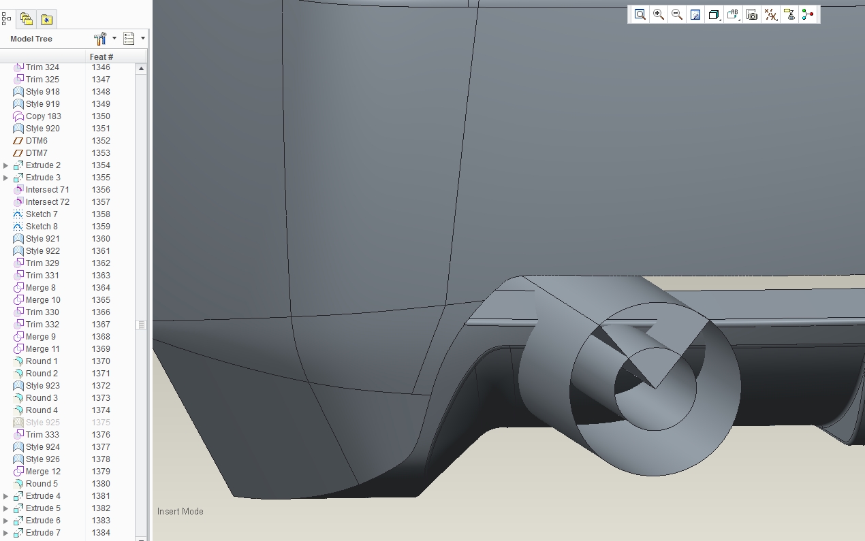Open the datum display filters icon
This screenshot has width=865, height=541.
(770, 14)
